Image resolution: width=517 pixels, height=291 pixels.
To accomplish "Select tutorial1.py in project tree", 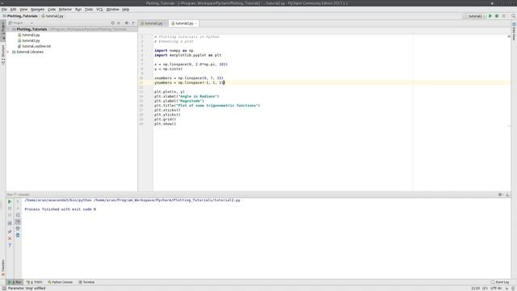I will click(31, 35).
